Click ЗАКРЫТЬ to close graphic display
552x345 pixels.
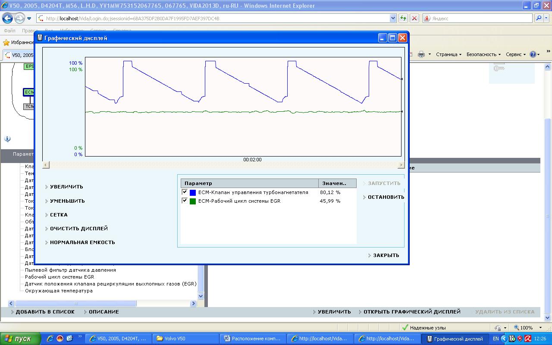click(386, 255)
